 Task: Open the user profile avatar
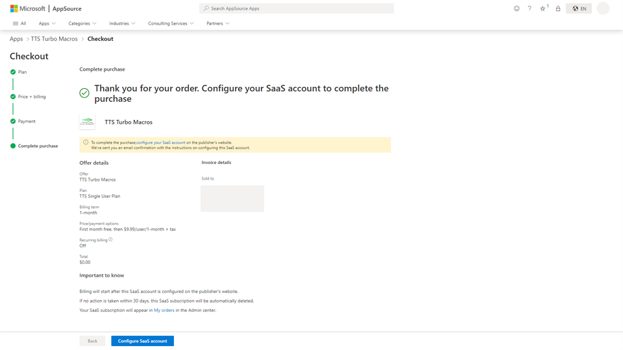pyautogui.click(x=603, y=8)
